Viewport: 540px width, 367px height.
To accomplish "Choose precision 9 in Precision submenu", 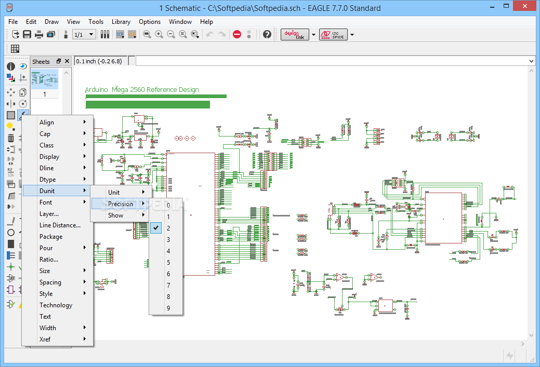I will pyautogui.click(x=166, y=308).
